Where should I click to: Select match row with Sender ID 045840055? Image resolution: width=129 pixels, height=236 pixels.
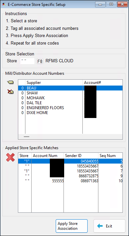point(70,161)
